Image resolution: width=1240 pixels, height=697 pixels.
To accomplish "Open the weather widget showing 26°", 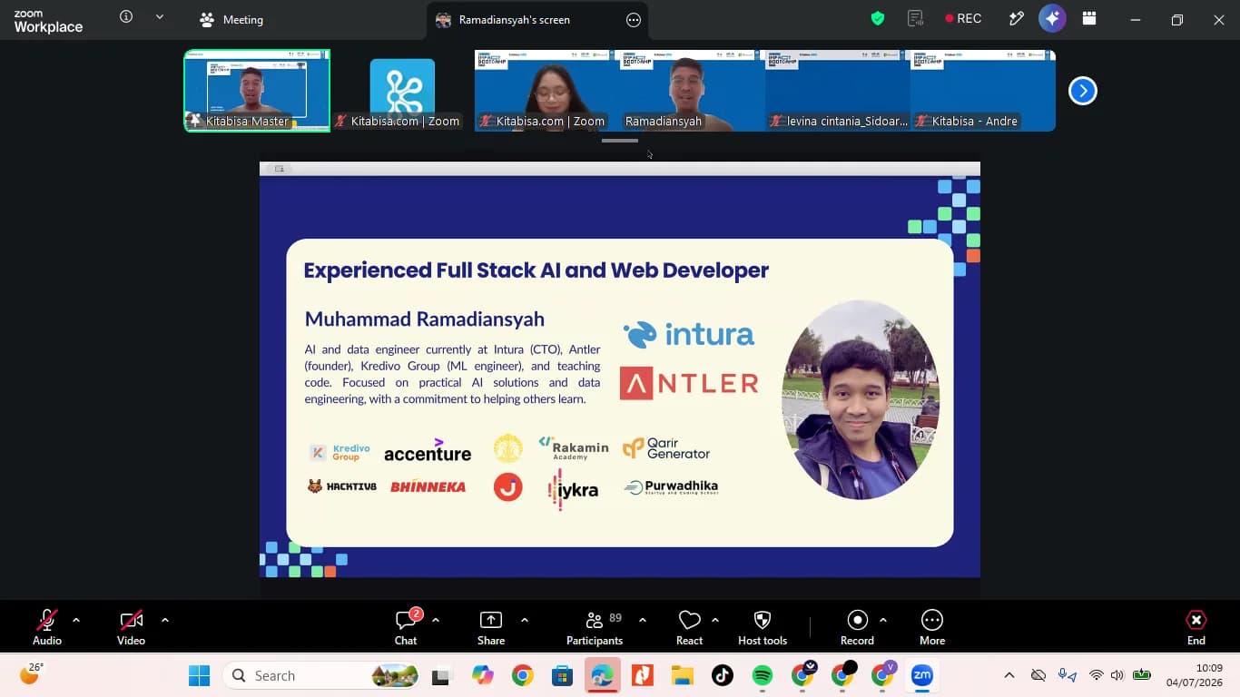I will click(x=32, y=674).
